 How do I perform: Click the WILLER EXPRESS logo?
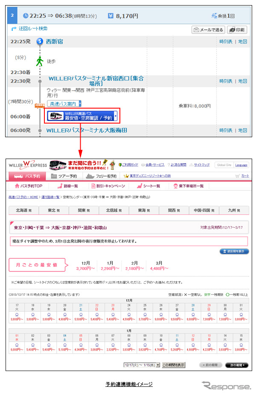[28, 165]
